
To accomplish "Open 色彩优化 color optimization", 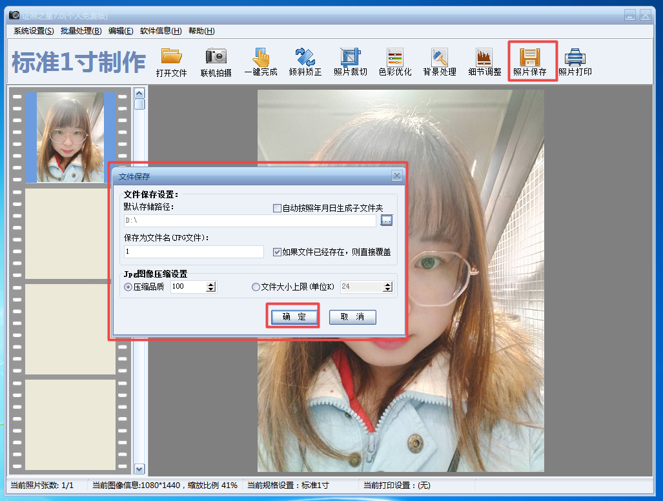I will [395, 62].
